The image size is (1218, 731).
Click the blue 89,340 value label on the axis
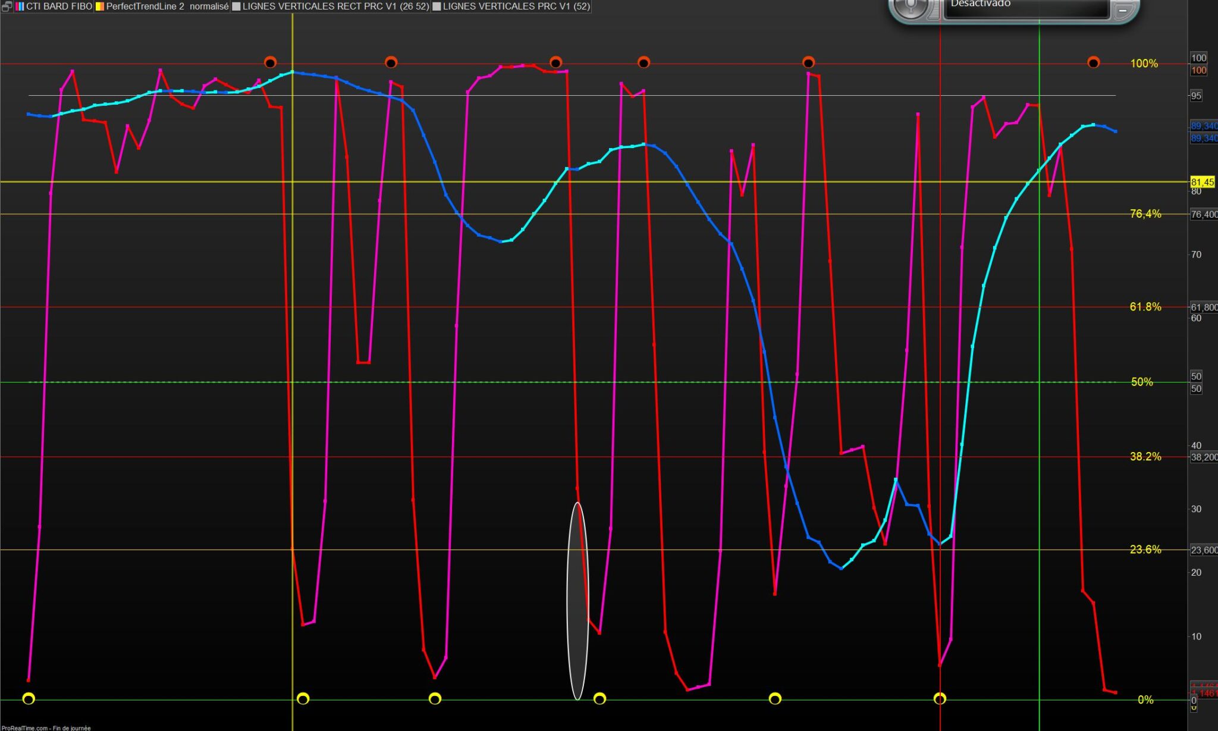click(1203, 126)
